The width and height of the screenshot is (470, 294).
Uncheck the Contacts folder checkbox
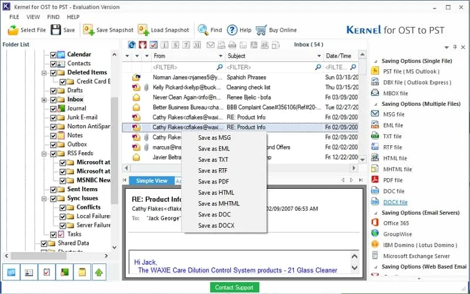tap(53, 64)
